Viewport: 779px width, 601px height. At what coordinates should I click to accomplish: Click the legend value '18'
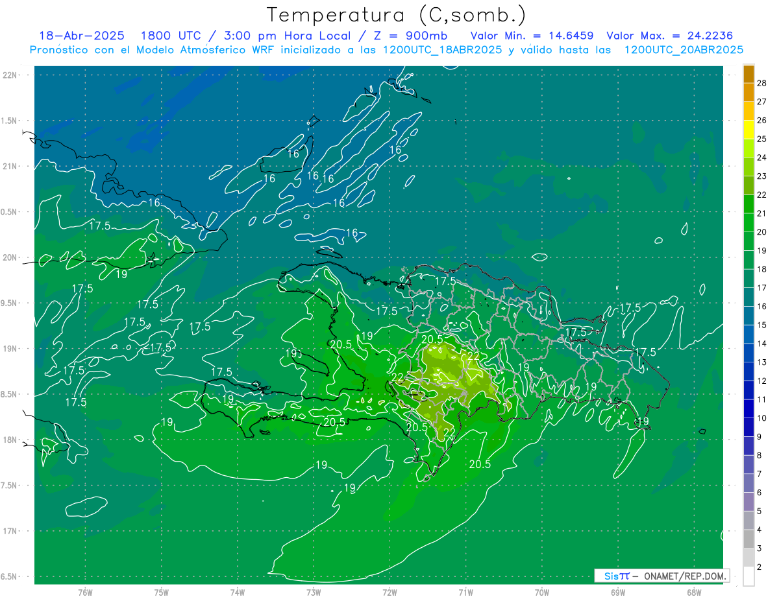761,269
